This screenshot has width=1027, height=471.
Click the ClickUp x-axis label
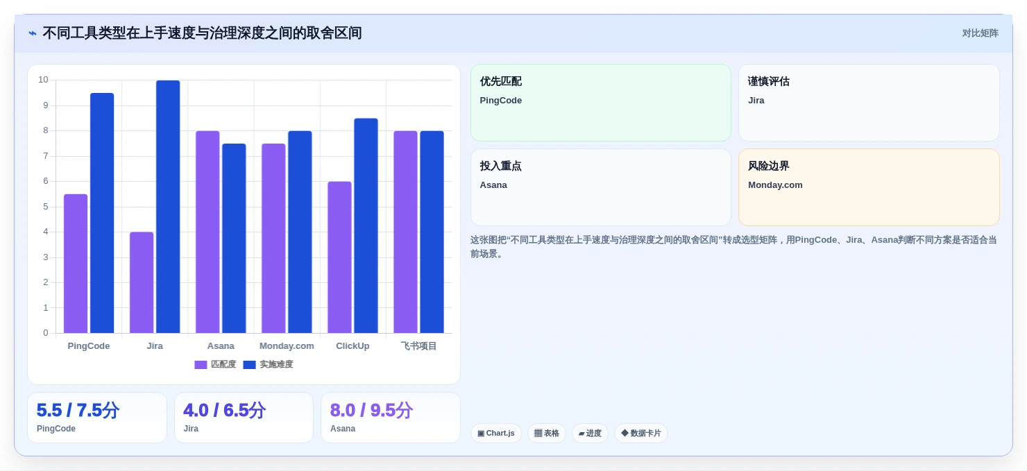[x=353, y=346]
